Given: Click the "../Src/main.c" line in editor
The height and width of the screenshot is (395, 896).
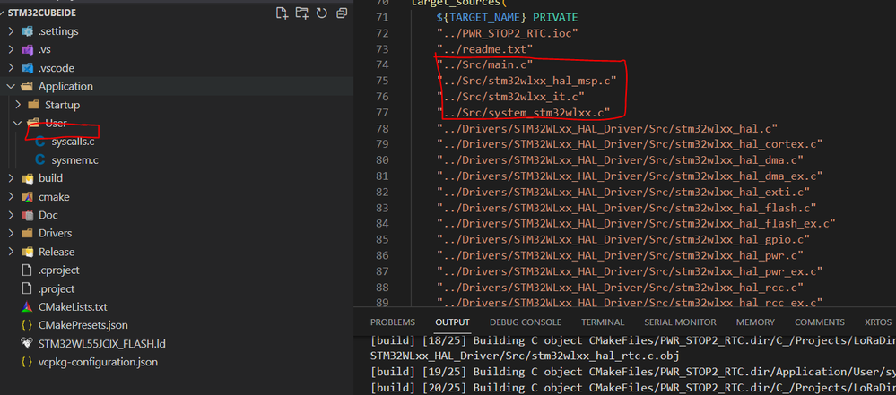Looking at the screenshot, I should click(485, 65).
